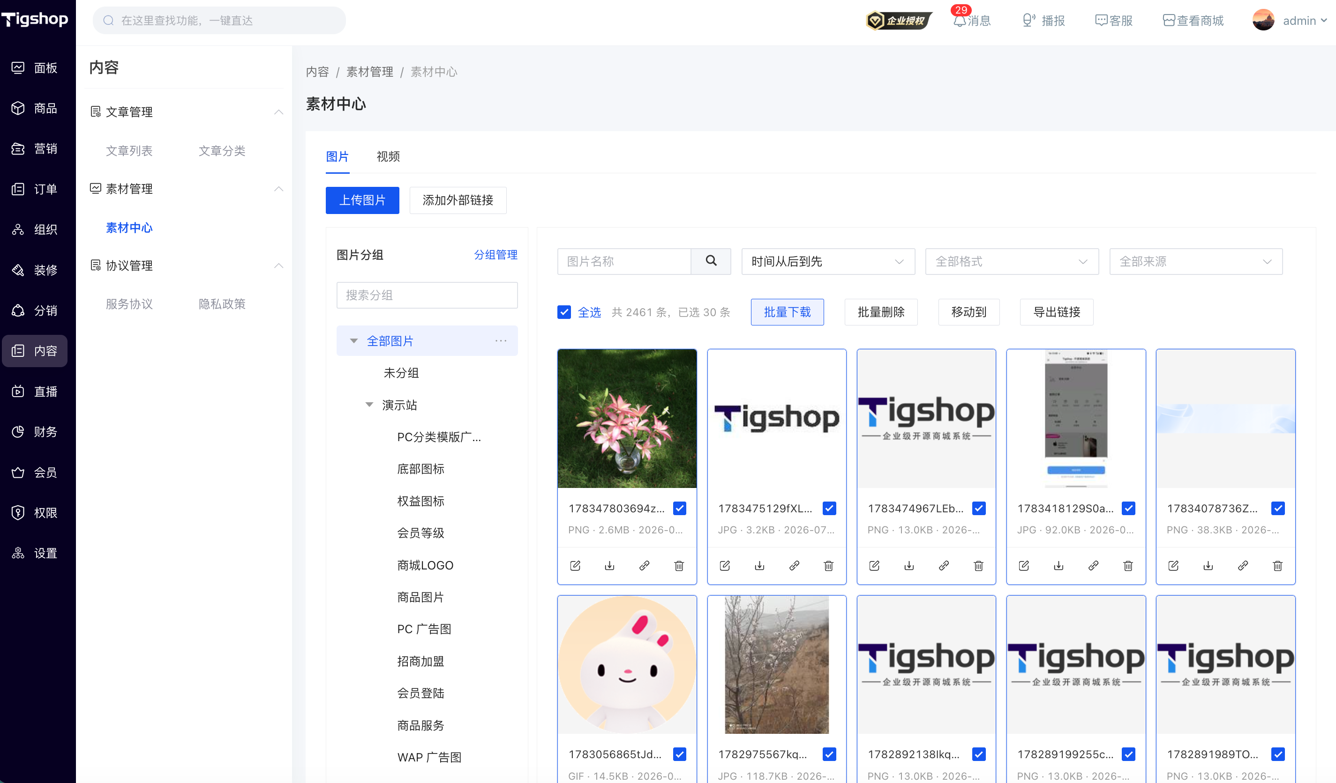This screenshot has width=1336, height=783.
Task: Uncheck image 1783474967LEb... checkbox
Action: (979, 508)
